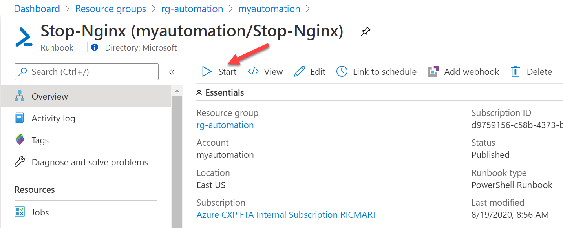Click the Jobs sidebar icon
Viewport: 563px width, 228px height.
tap(20, 212)
